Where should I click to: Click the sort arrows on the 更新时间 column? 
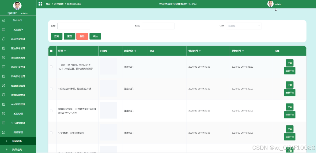(x=243, y=51)
